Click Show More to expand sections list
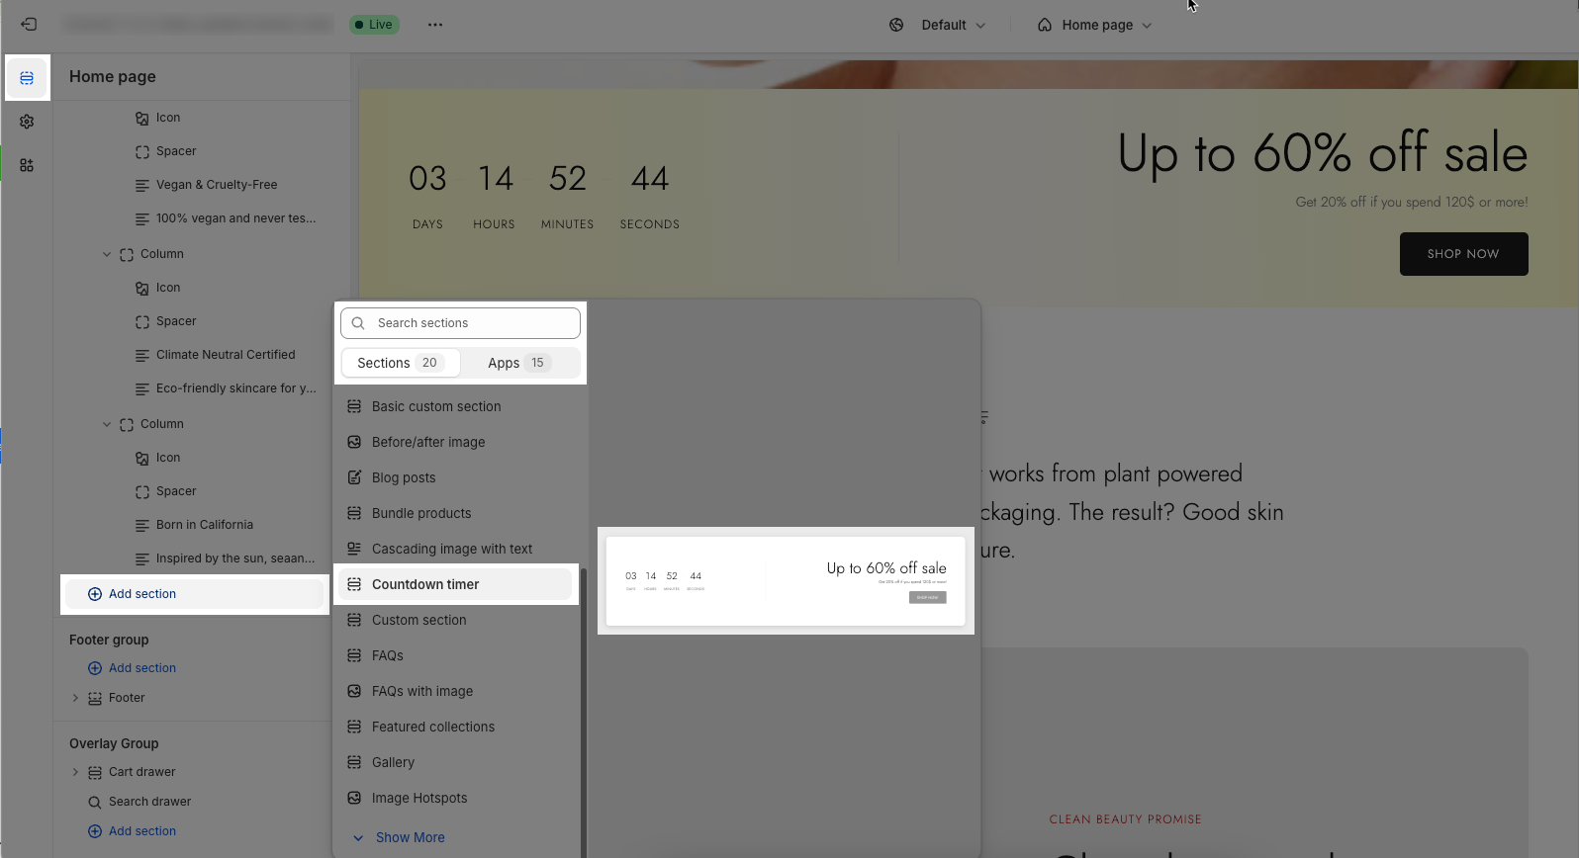 pos(410,837)
